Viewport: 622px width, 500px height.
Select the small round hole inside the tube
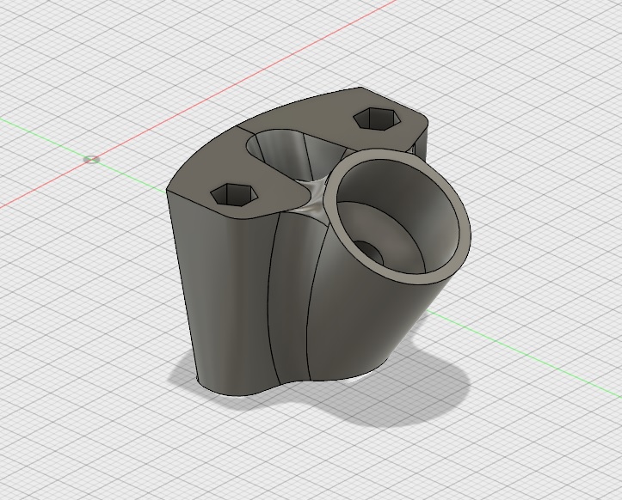pos(370,252)
